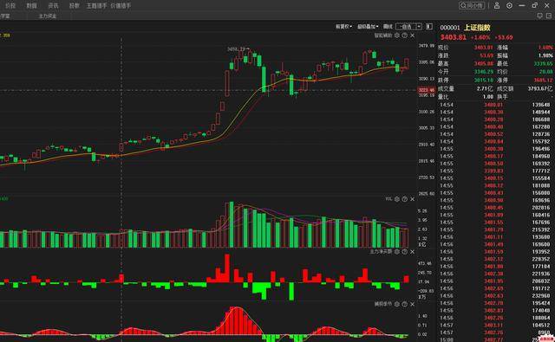Expand the 前复权 adjustment dropdown

point(343,27)
